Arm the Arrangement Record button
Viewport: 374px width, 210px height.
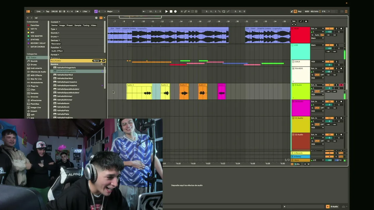pos(175,11)
